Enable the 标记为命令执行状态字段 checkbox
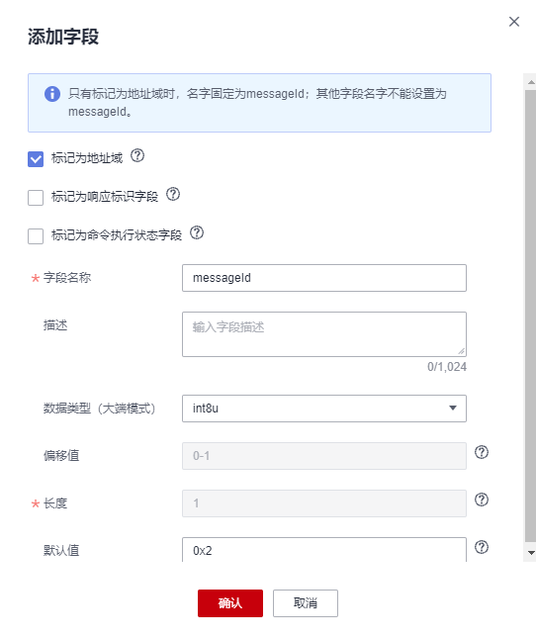Viewport: 536px width, 638px height. 36,236
